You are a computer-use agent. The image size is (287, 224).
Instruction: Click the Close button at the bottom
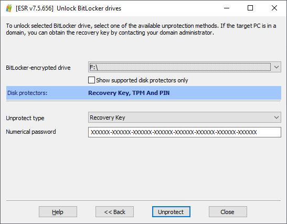click(x=228, y=212)
